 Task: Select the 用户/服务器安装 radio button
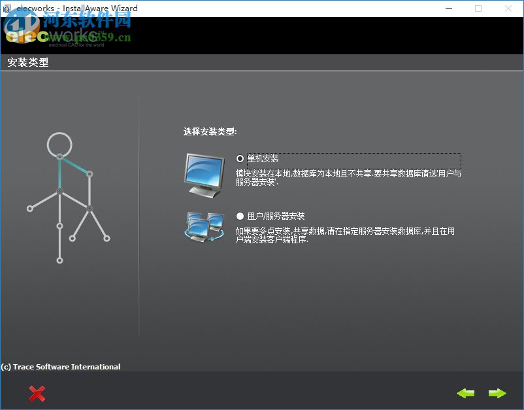(240, 216)
